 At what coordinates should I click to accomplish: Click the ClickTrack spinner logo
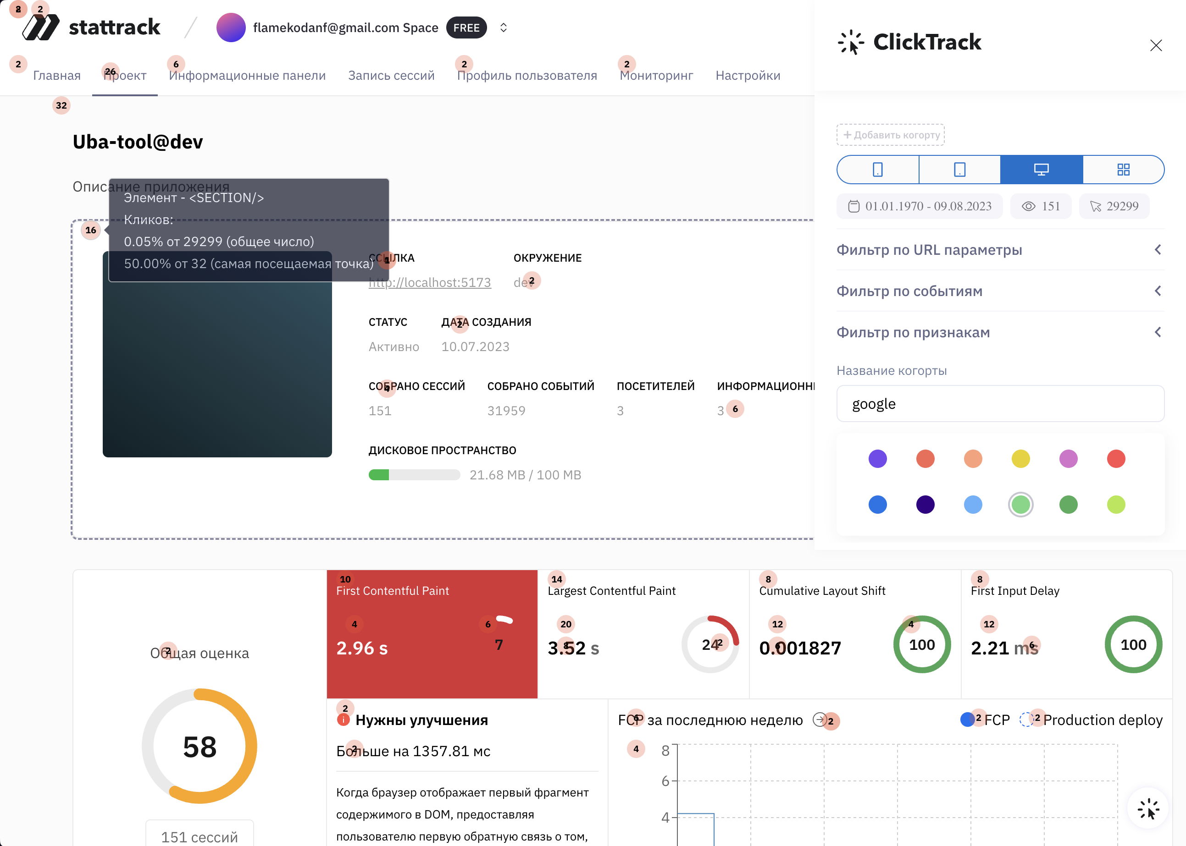click(850, 42)
